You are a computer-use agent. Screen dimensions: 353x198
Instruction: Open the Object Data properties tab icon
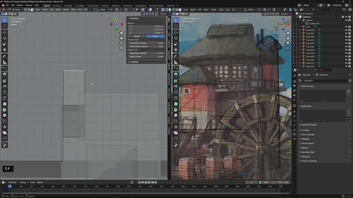pos(294,134)
